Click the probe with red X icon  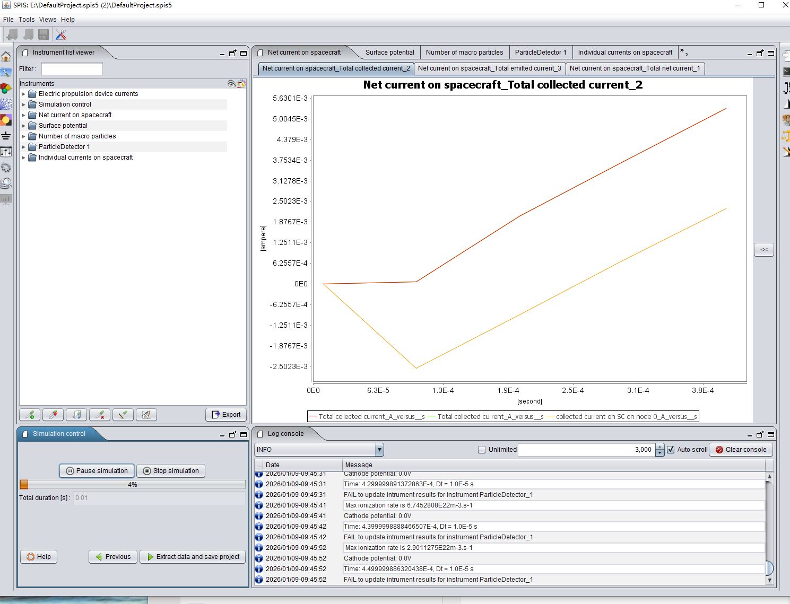(x=100, y=415)
